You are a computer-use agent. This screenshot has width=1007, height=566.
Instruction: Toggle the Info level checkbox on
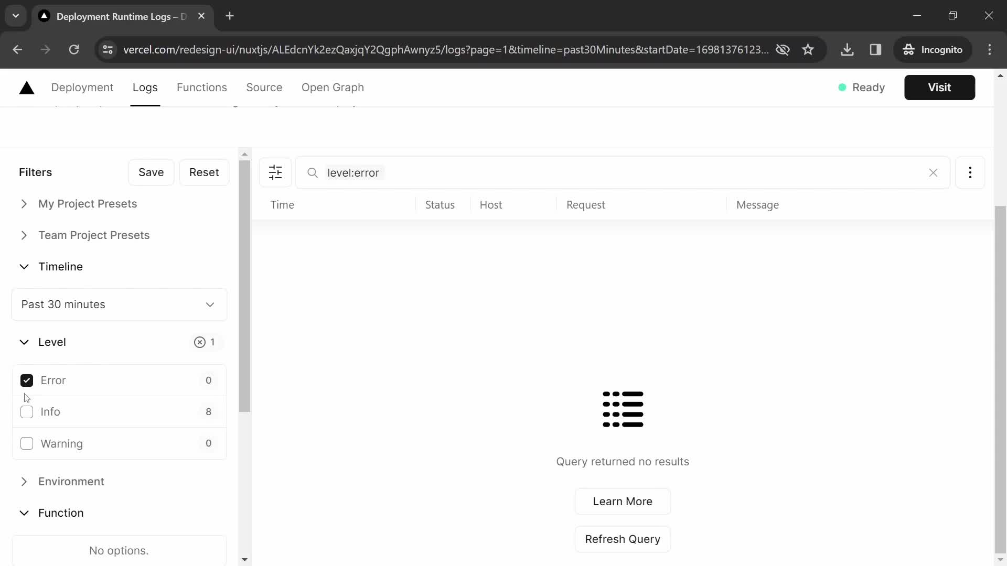click(26, 412)
